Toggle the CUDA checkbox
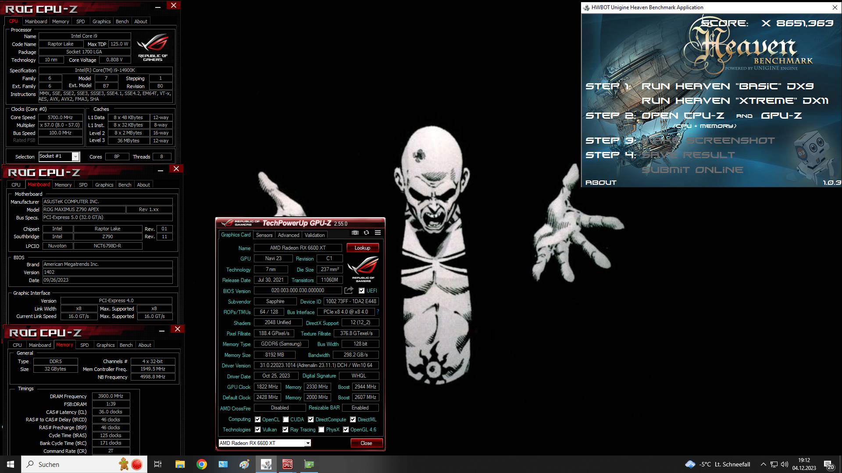Viewport: 842px width, 473px height. [x=286, y=419]
